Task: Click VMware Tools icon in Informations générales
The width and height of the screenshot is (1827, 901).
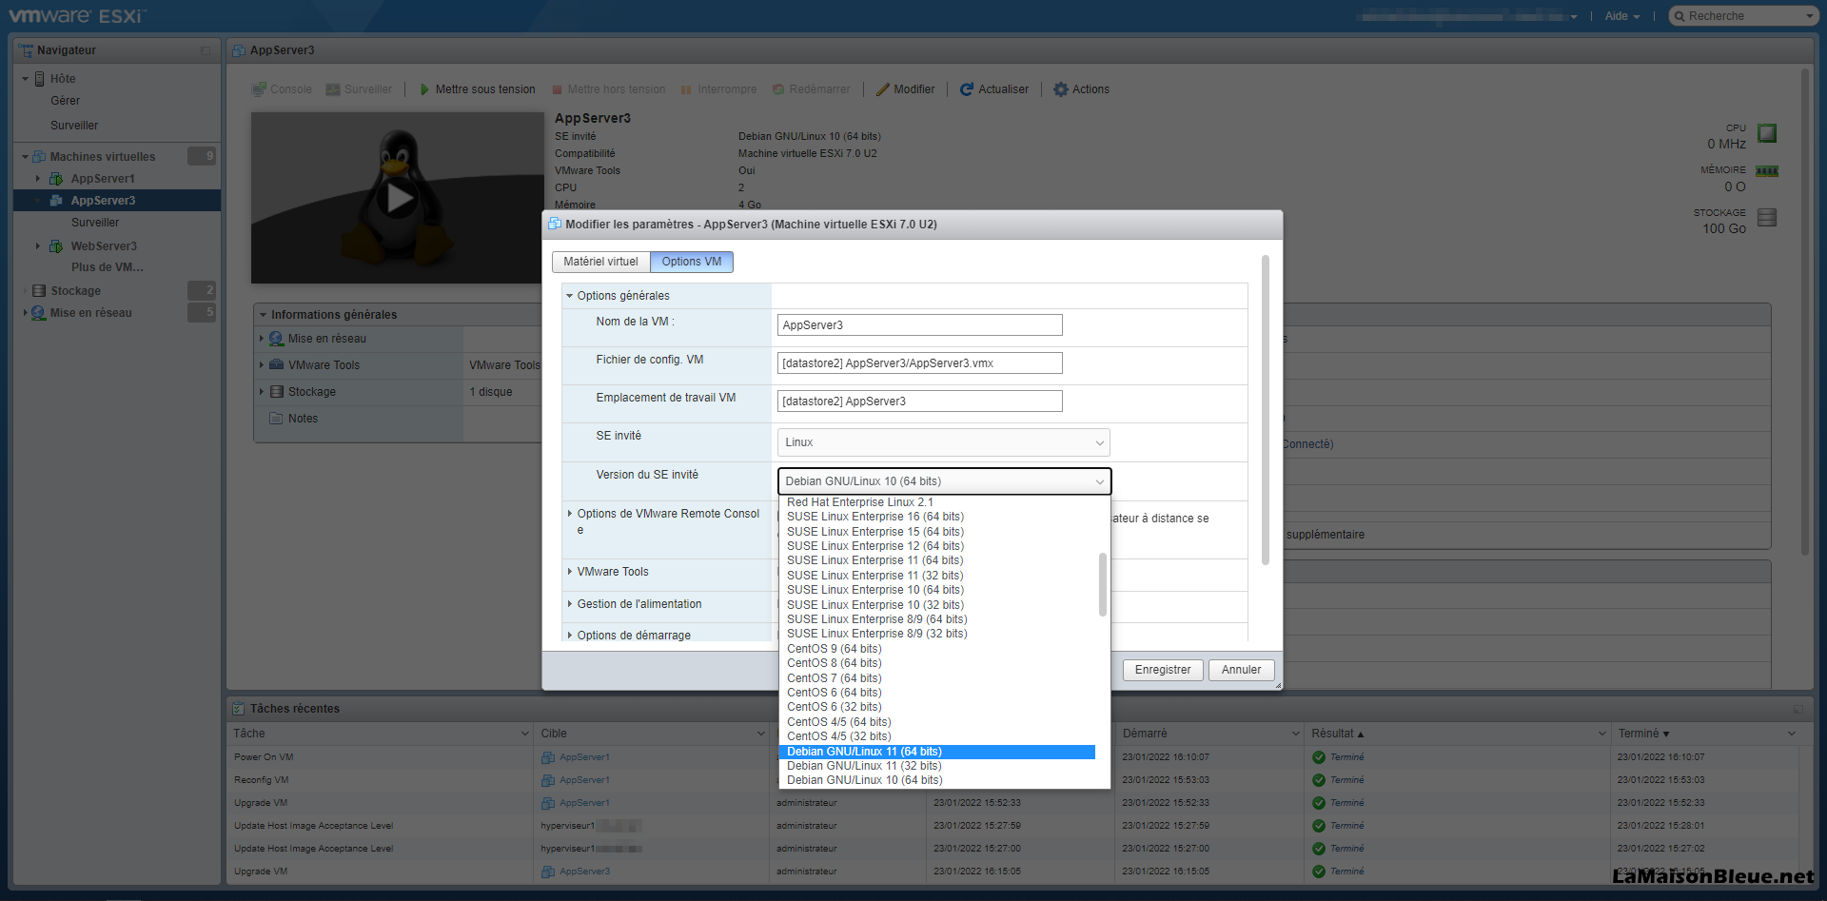Action: click(277, 365)
